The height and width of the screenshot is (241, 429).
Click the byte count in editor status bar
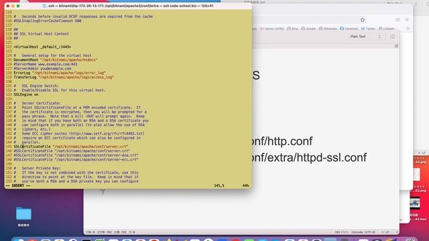[341, 232]
